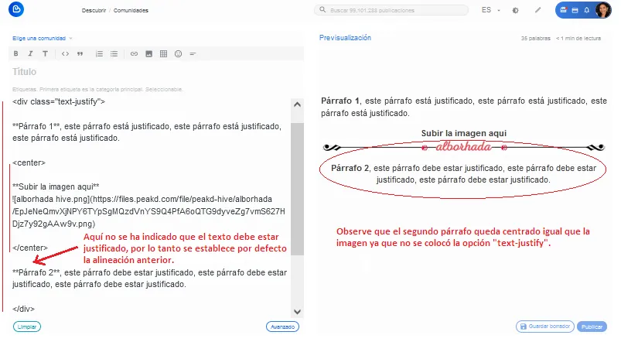Click the <div class="text-justify"> line in the editor
The image size is (621, 342).
click(x=59, y=101)
